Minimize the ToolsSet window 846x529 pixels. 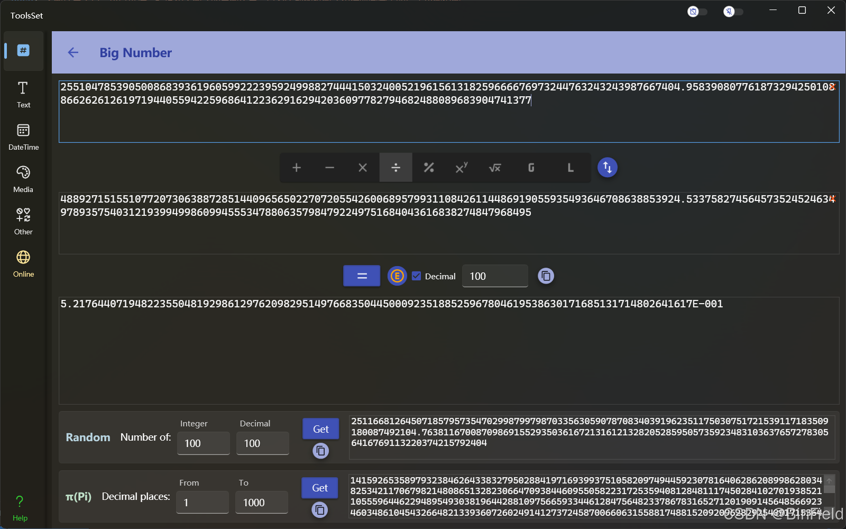click(x=773, y=11)
